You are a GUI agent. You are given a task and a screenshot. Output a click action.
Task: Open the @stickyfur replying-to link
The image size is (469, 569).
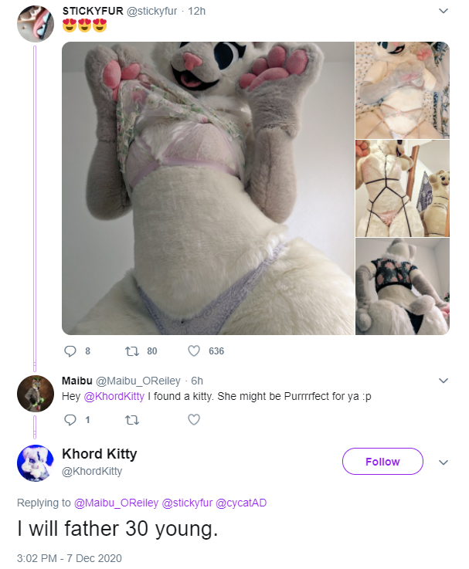coord(187,503)
